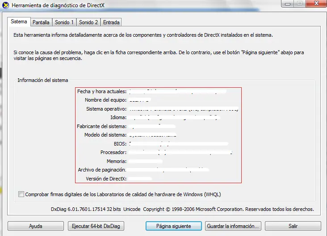Close the DirectX diagnostic window
Image resolution: width=327 pixels, height=236 pixels.
pyautogui.click(x=316, y=4)
